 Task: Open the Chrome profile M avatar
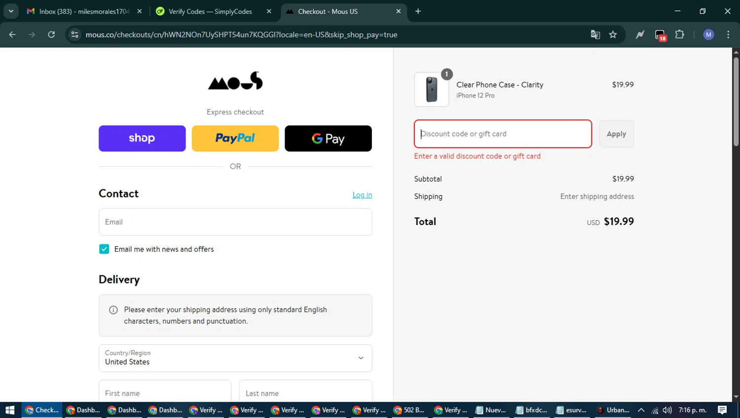pos(708,35)
